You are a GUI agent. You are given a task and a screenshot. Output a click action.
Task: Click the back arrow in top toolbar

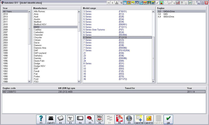113,3
